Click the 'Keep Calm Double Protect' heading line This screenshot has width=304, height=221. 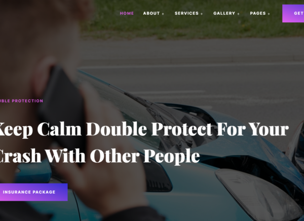[x=144, y=129]
